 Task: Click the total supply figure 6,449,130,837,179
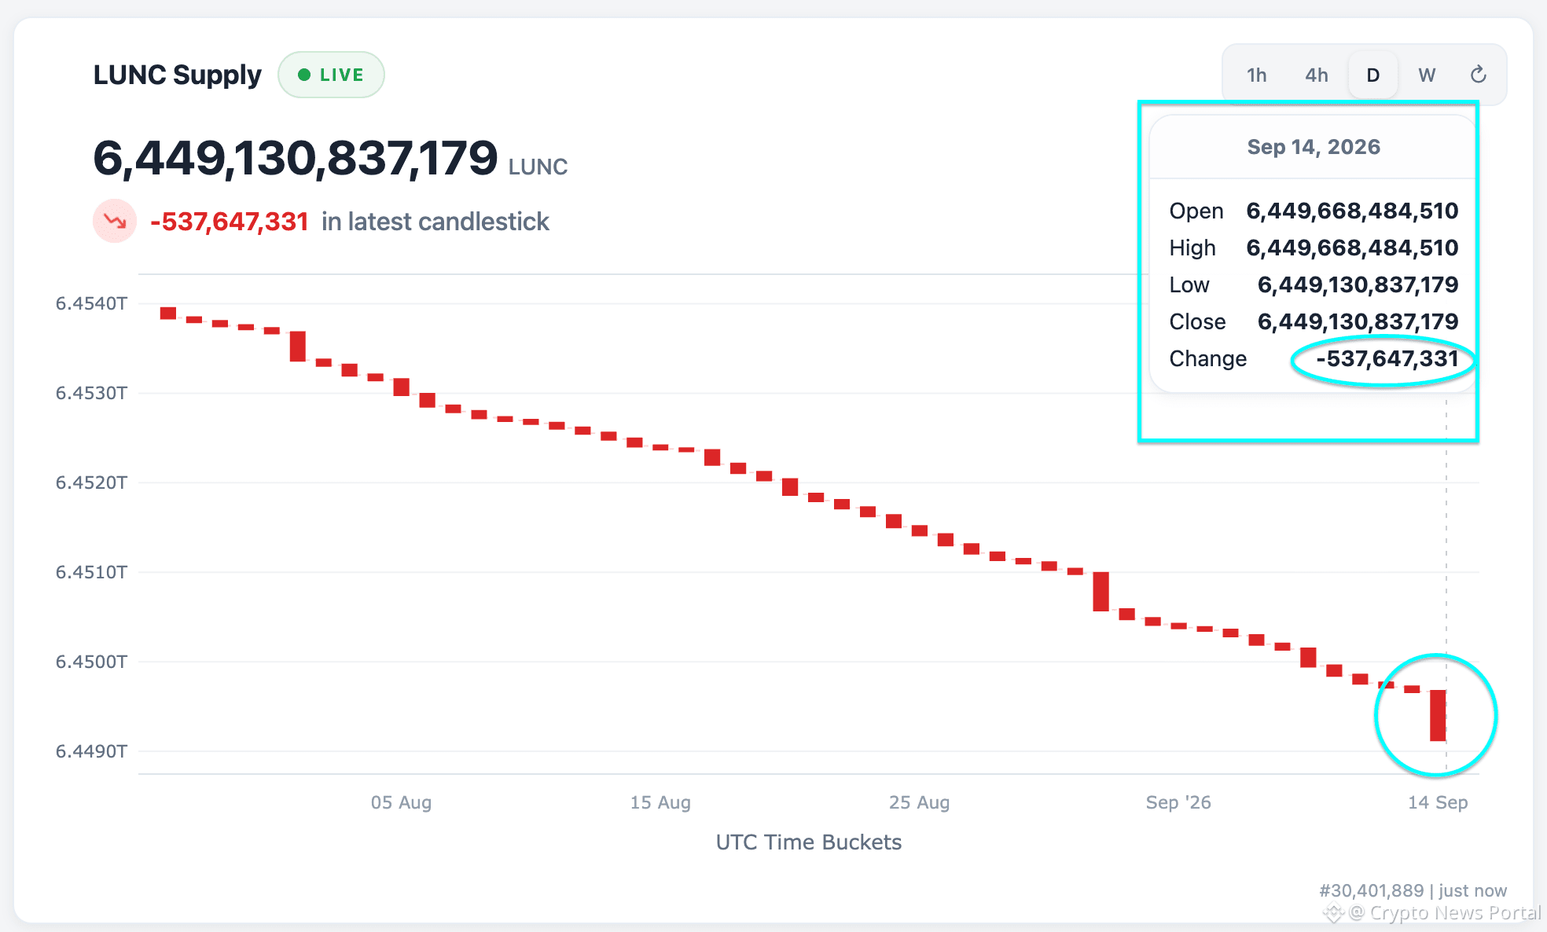(295, 157)
